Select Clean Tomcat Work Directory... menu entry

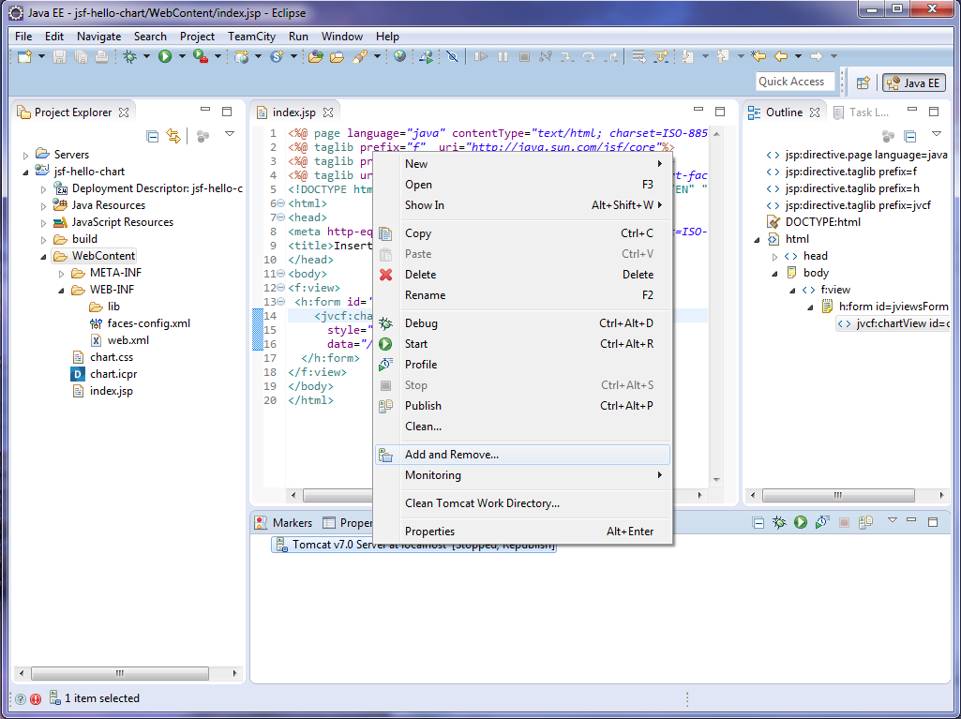coord(482,503)
